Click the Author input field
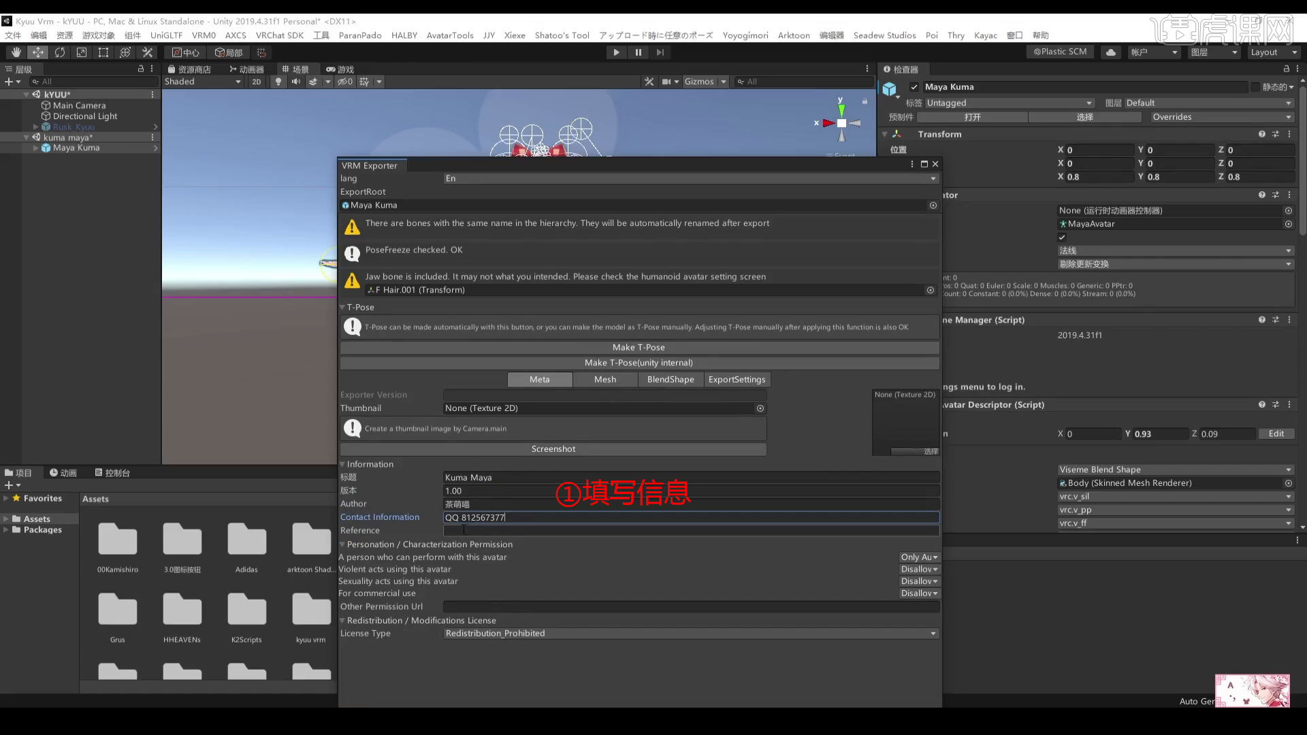The height and width of the screenshot is (735, 1307). (x=690, y=504)
